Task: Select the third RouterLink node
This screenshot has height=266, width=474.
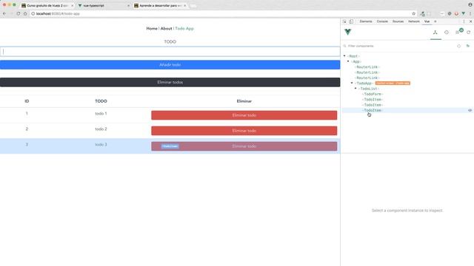Action: pos(367,78)
